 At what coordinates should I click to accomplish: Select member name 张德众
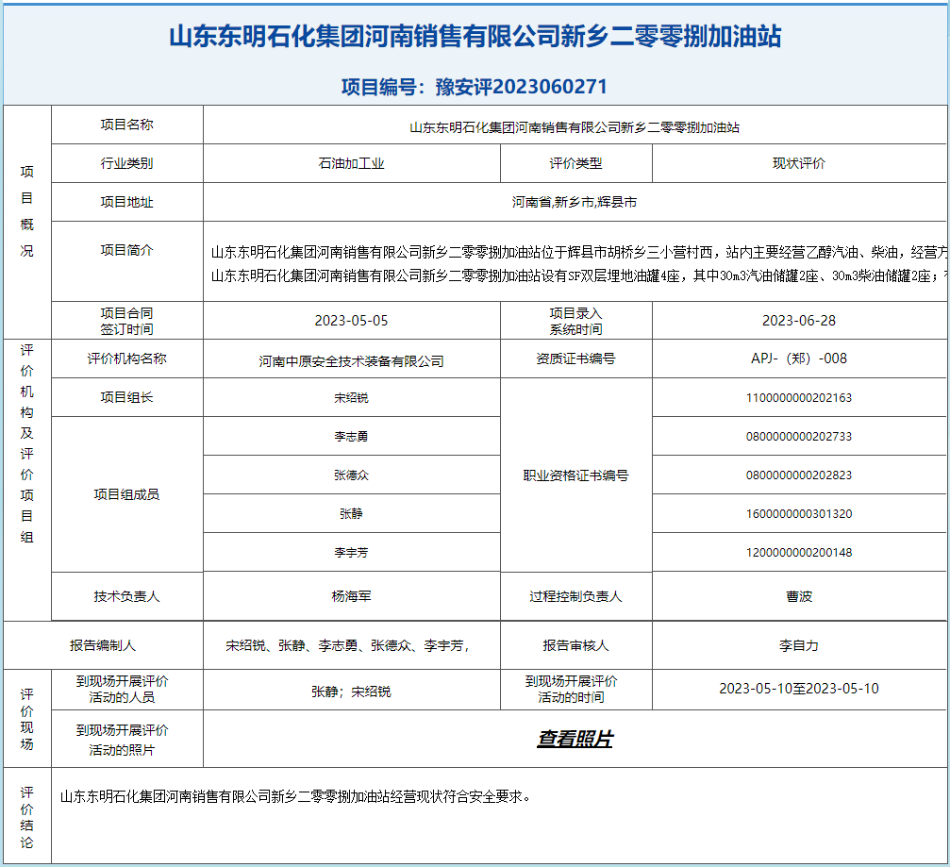coord(351,475)
